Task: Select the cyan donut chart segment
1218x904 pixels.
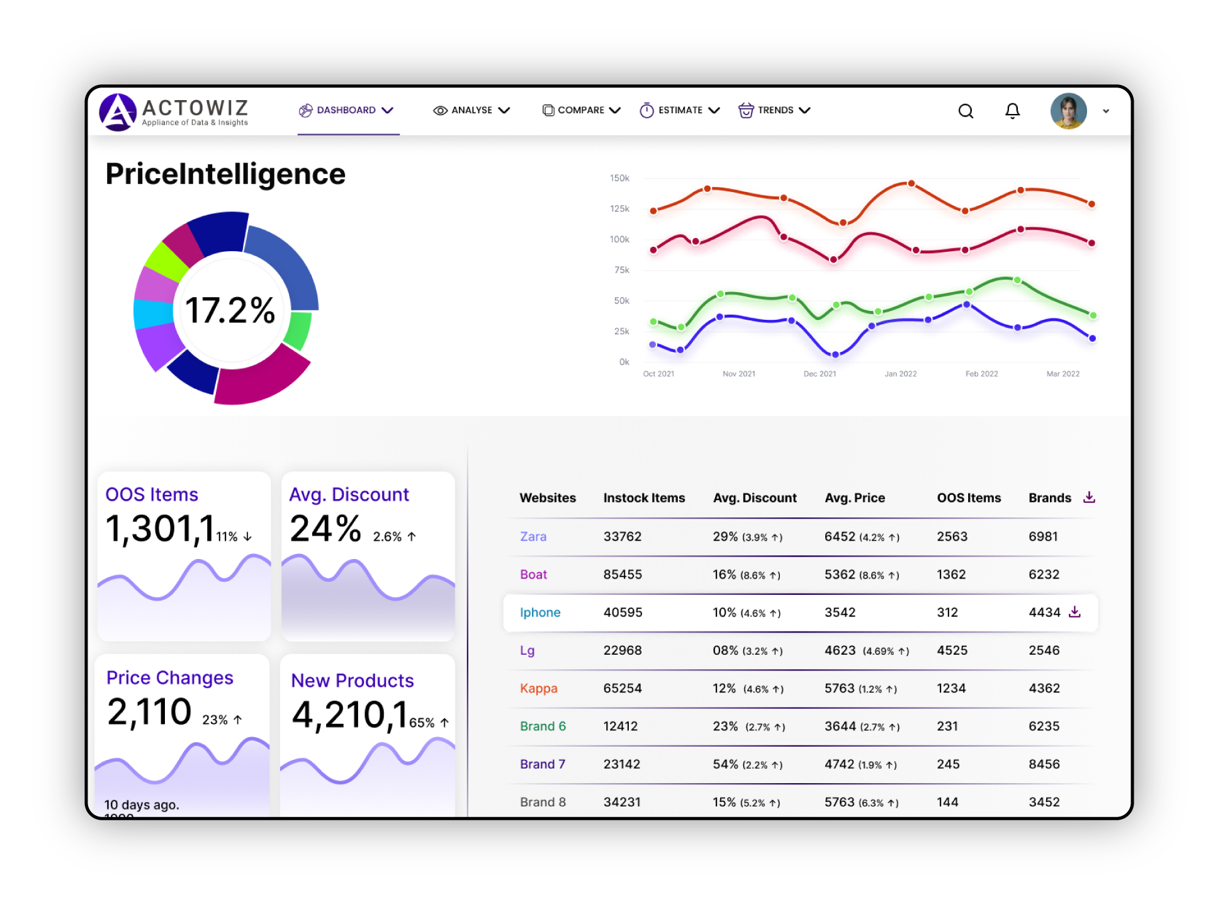Action: pos(153,314)
